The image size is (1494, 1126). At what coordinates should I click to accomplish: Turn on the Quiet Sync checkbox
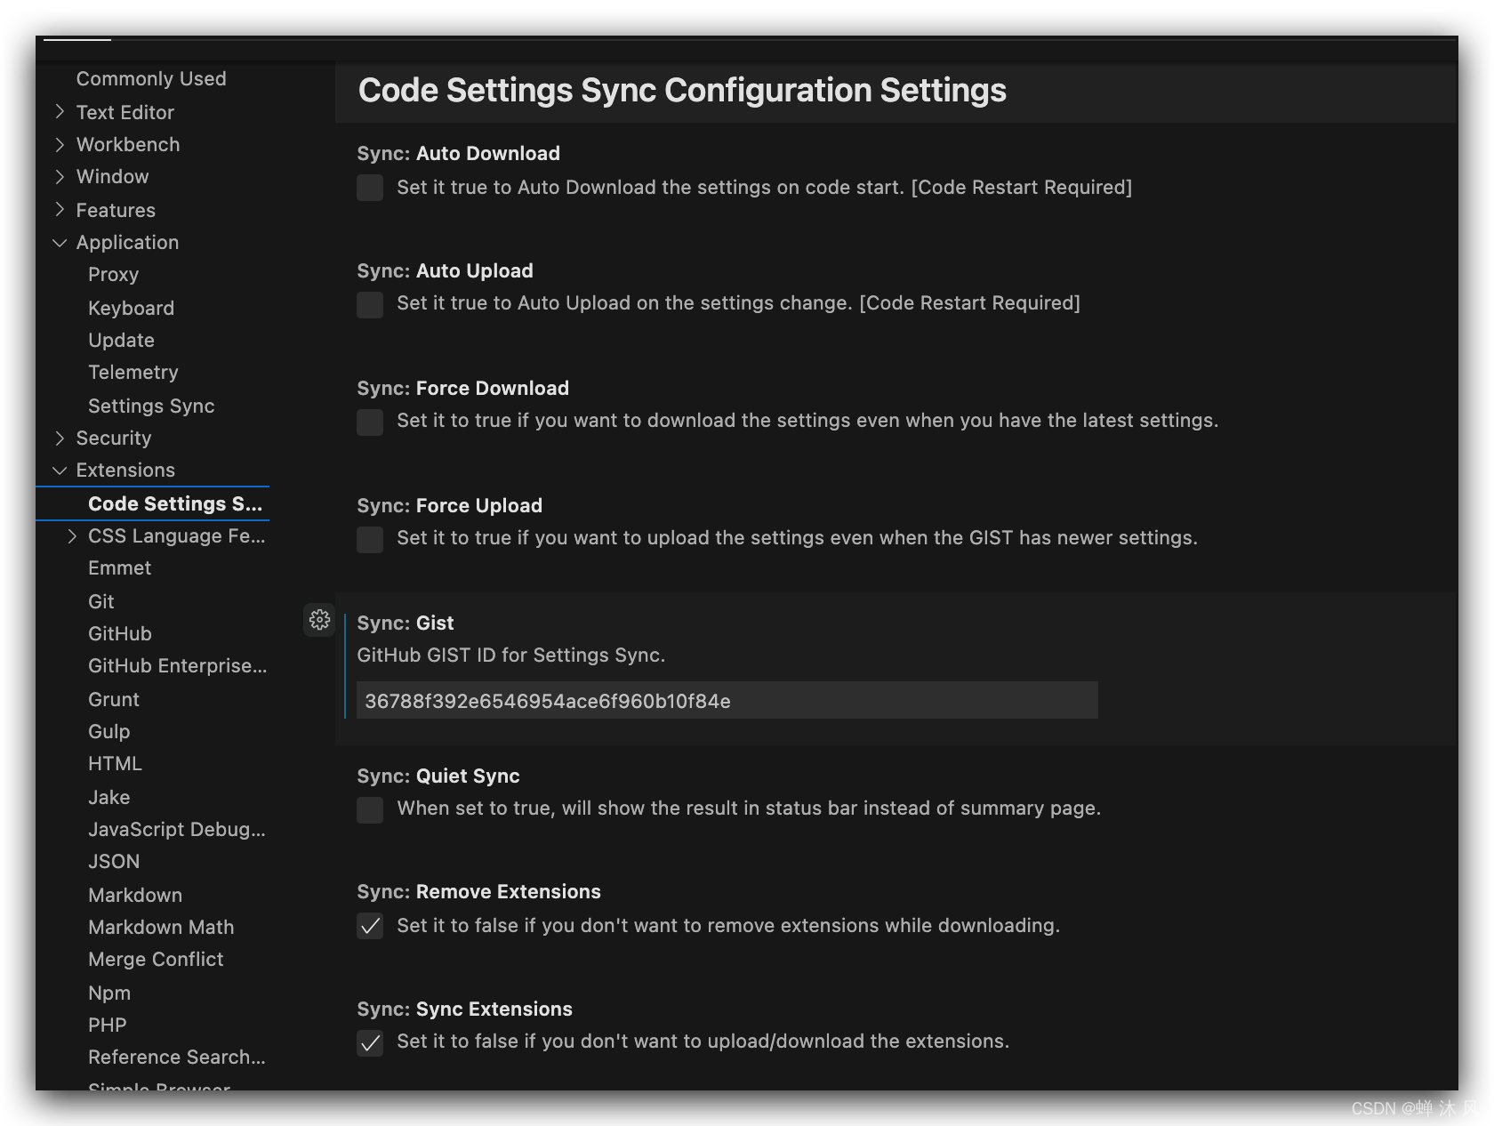point(370,809)
